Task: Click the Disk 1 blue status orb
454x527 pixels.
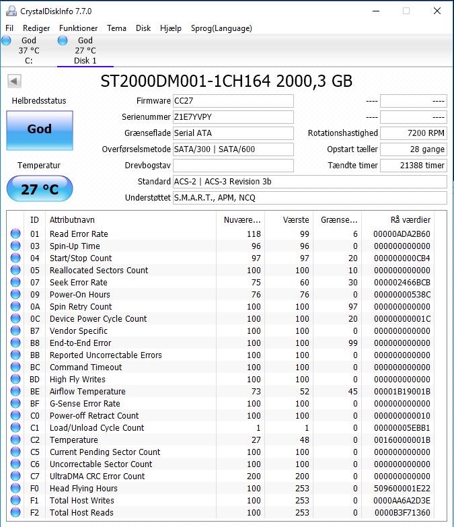Action: click(x=63, y=40)
